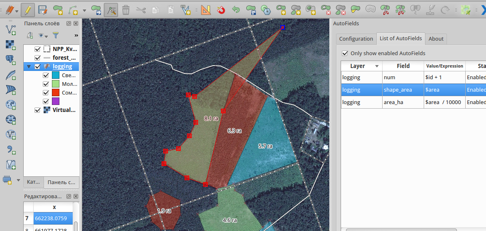
Task: Select the Split Features scissors tool
Action: (x=385, y=10)
